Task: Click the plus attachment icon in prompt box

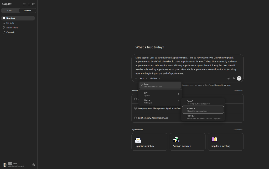Action: coord(136,78)
